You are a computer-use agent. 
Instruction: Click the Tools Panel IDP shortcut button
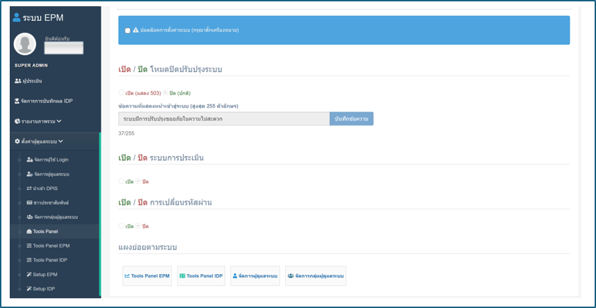tap(201, 275)
